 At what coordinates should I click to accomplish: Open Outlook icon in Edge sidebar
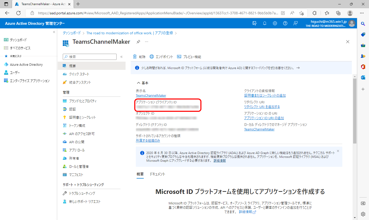coord(363,78)
